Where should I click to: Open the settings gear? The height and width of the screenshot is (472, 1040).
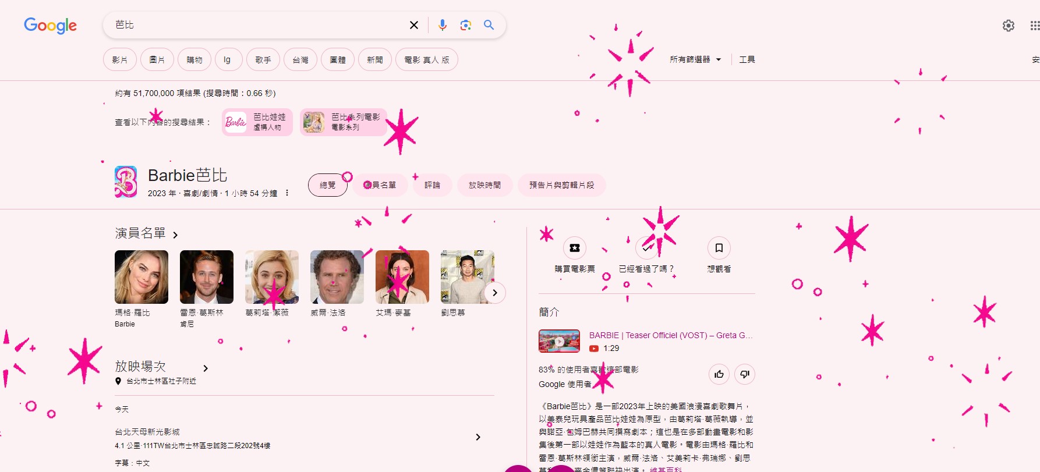[1009, 26]
